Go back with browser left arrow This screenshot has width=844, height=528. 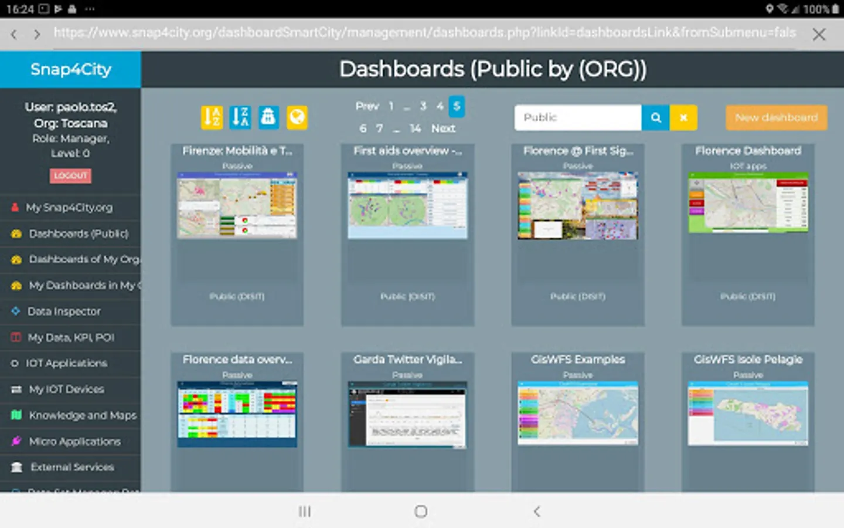(13, 35)
